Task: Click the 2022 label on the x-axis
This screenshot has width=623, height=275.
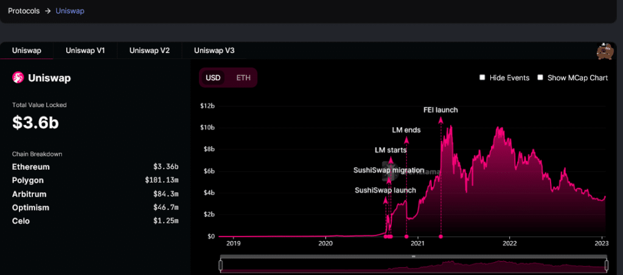Action: (x=509, y=243)
